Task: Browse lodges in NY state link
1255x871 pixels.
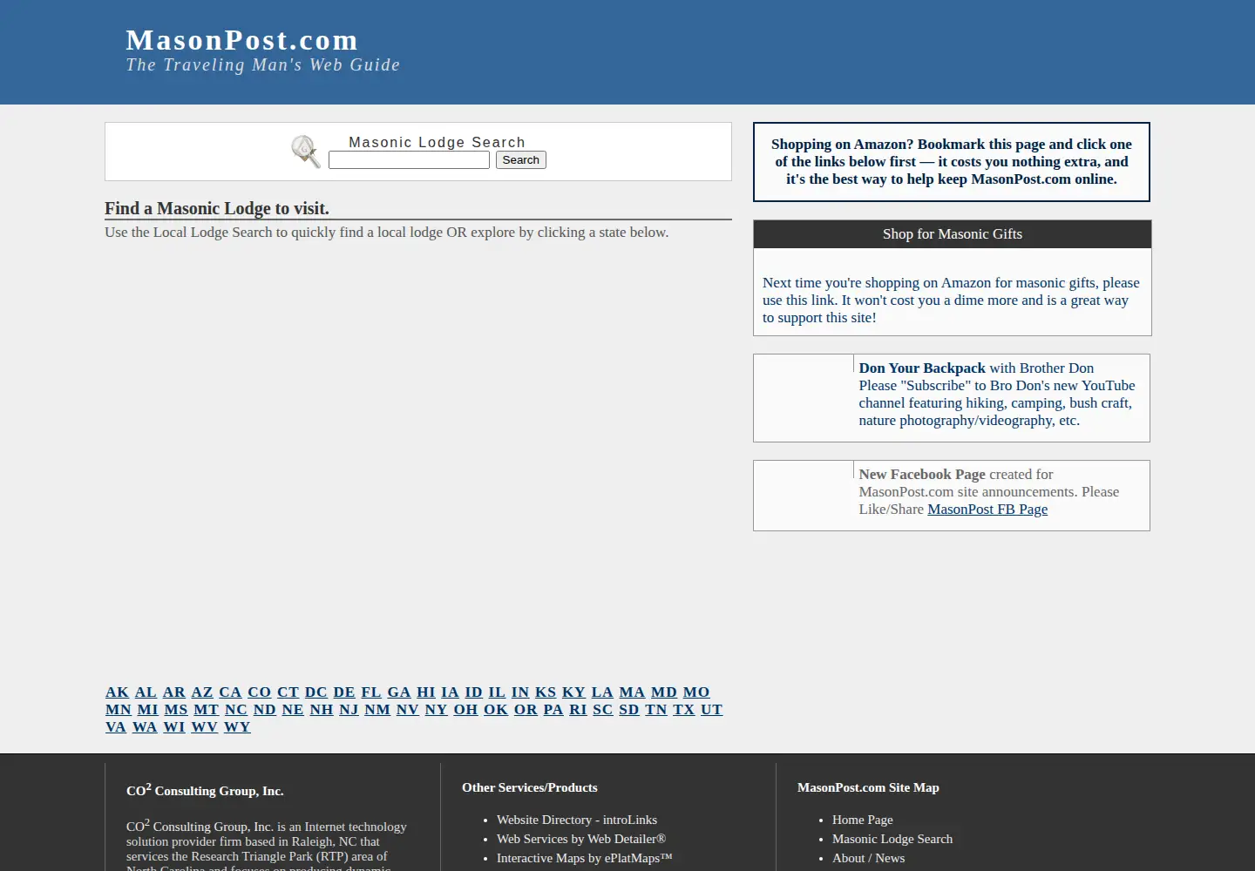Action: 436,710
